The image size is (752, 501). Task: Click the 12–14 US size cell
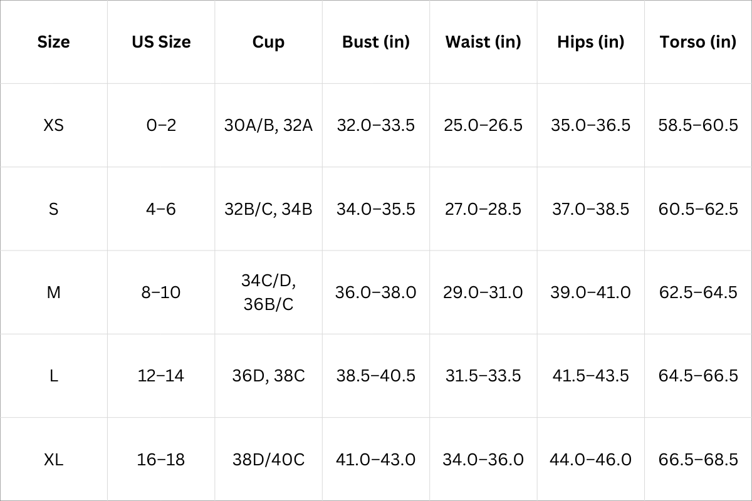161,376
